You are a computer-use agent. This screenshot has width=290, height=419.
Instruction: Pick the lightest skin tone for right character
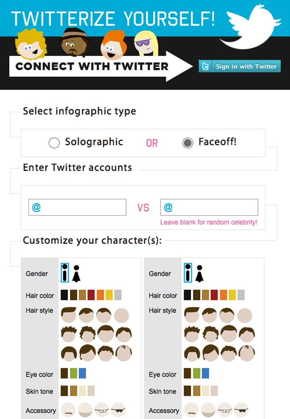(205, 390)
